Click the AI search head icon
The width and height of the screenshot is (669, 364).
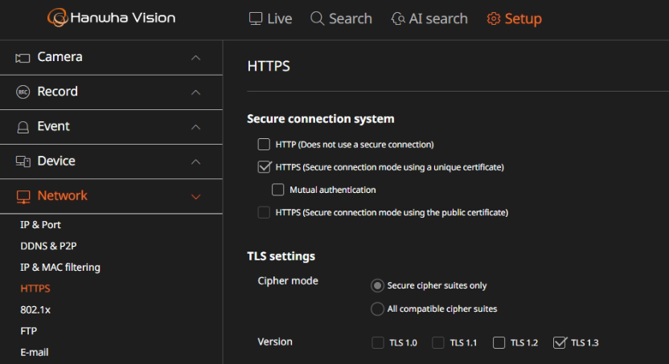pyautogui.click(x=398, y=18)
